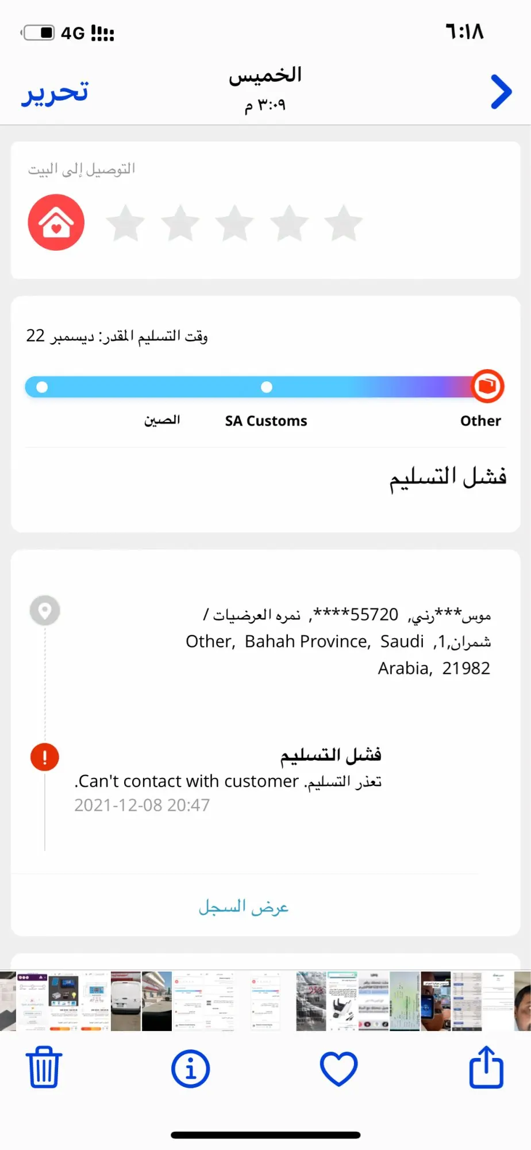Tap the red home delivery icon
This screenshot has width=531, height=1150.
[x=56, y=222]
